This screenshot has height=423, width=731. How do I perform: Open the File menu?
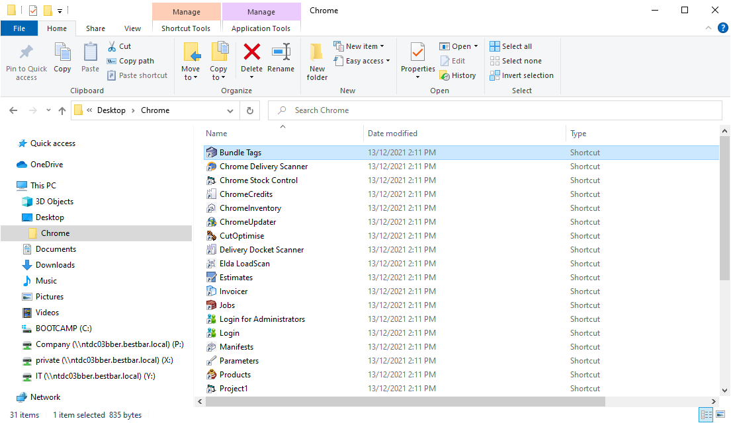[19, 28]
